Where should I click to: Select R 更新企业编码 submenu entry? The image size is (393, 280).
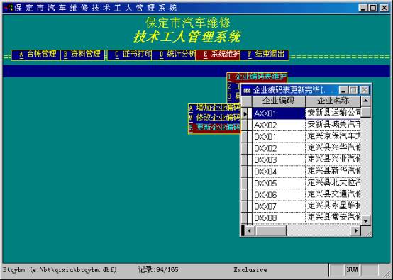214,128
